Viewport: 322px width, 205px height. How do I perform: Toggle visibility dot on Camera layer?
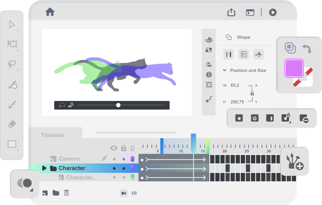pos(114,159)
